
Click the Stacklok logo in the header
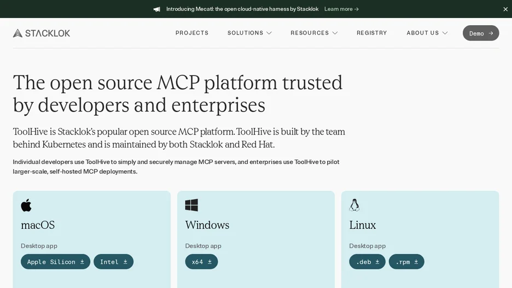click(x=42, y=33)
